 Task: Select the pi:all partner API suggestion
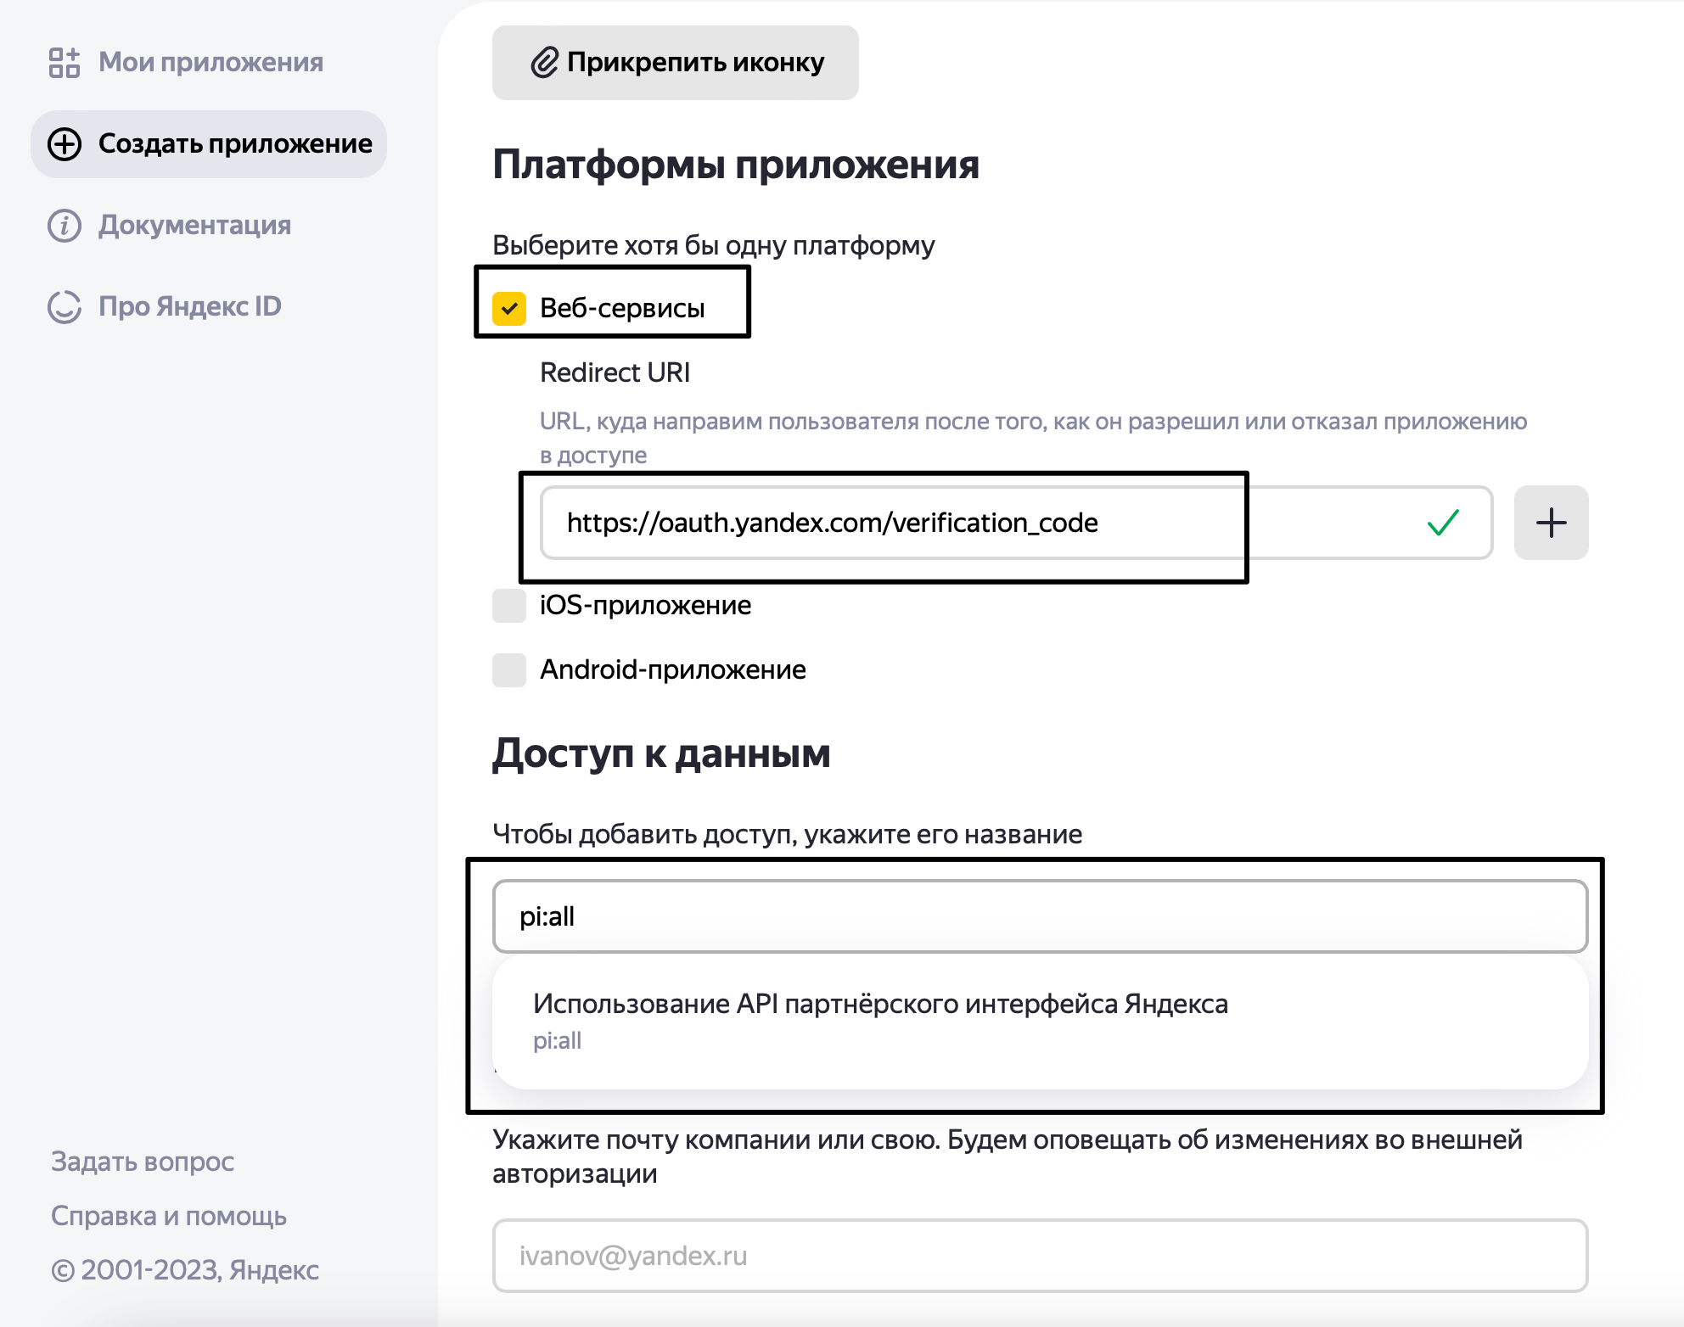click(x=879, y=1020)
